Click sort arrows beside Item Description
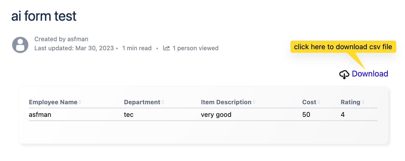The height and width of the screenshot is (161, 405). click(x=254, y=102)
